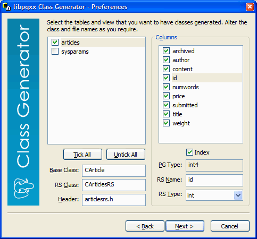Image resolution: width=257 pixels, height=239 pixels.
Task: Click the libpqxx title bar app icon
Action: (7, 7)
